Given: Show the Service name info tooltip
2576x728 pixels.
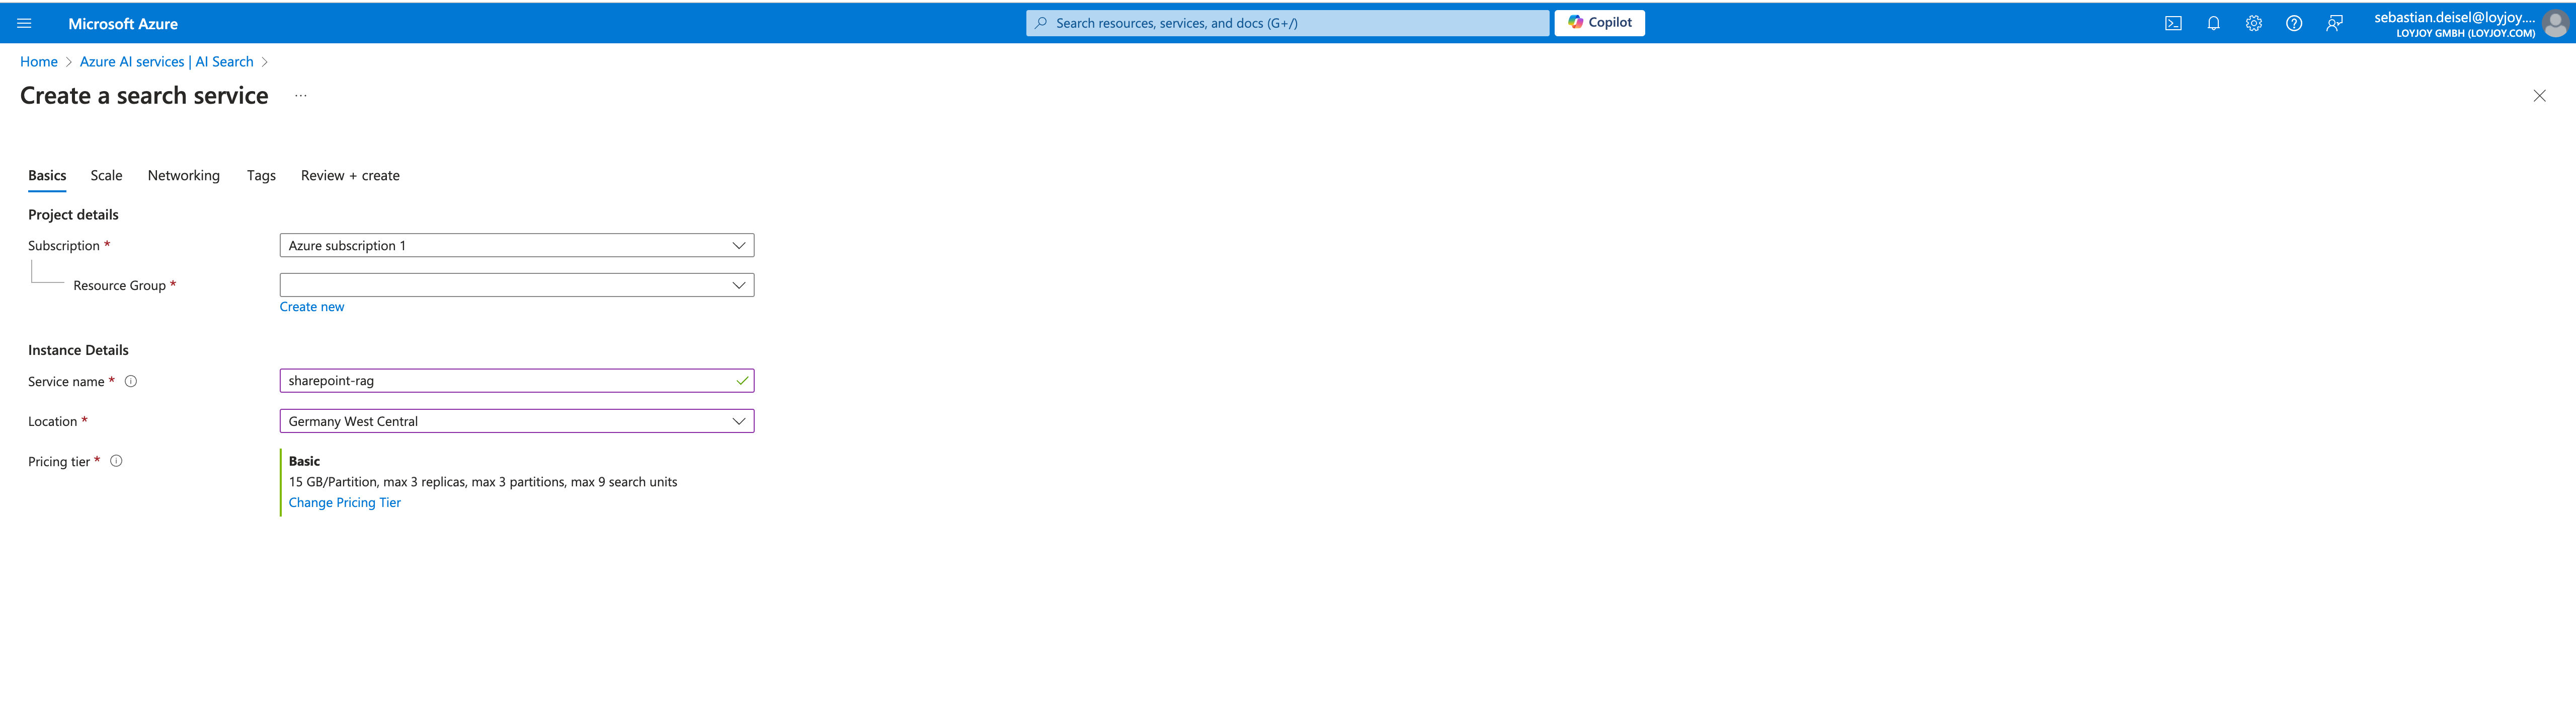Looking at the screenshot, I should click(x=131, y=380).
